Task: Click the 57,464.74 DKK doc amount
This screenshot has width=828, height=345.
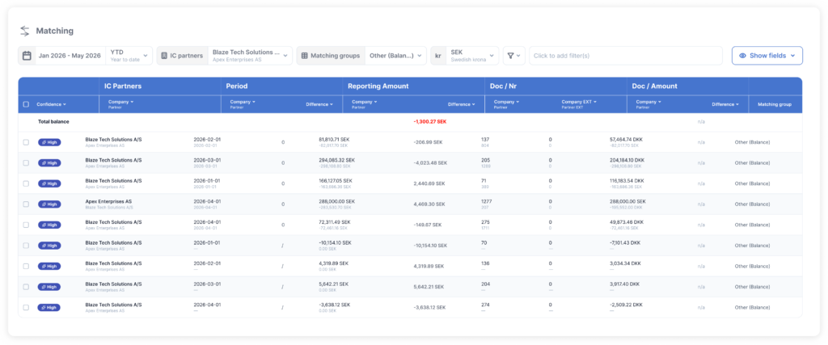Action: [x=627, y=140]
